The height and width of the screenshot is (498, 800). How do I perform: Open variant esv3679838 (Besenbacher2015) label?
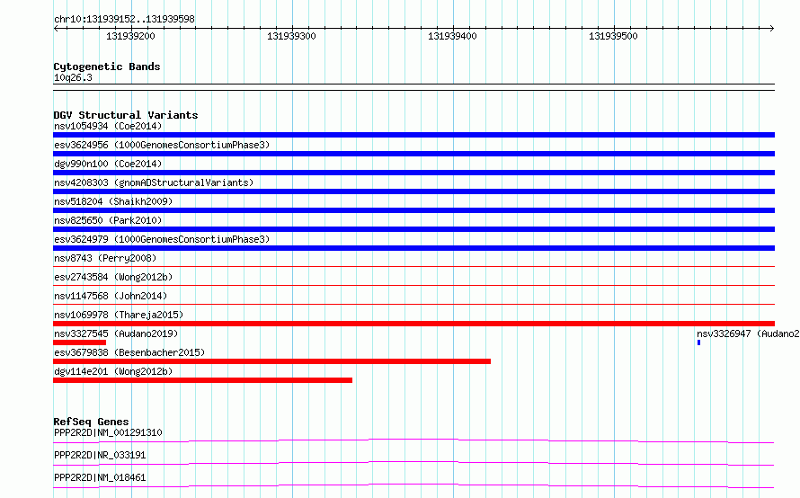point(129,352)
